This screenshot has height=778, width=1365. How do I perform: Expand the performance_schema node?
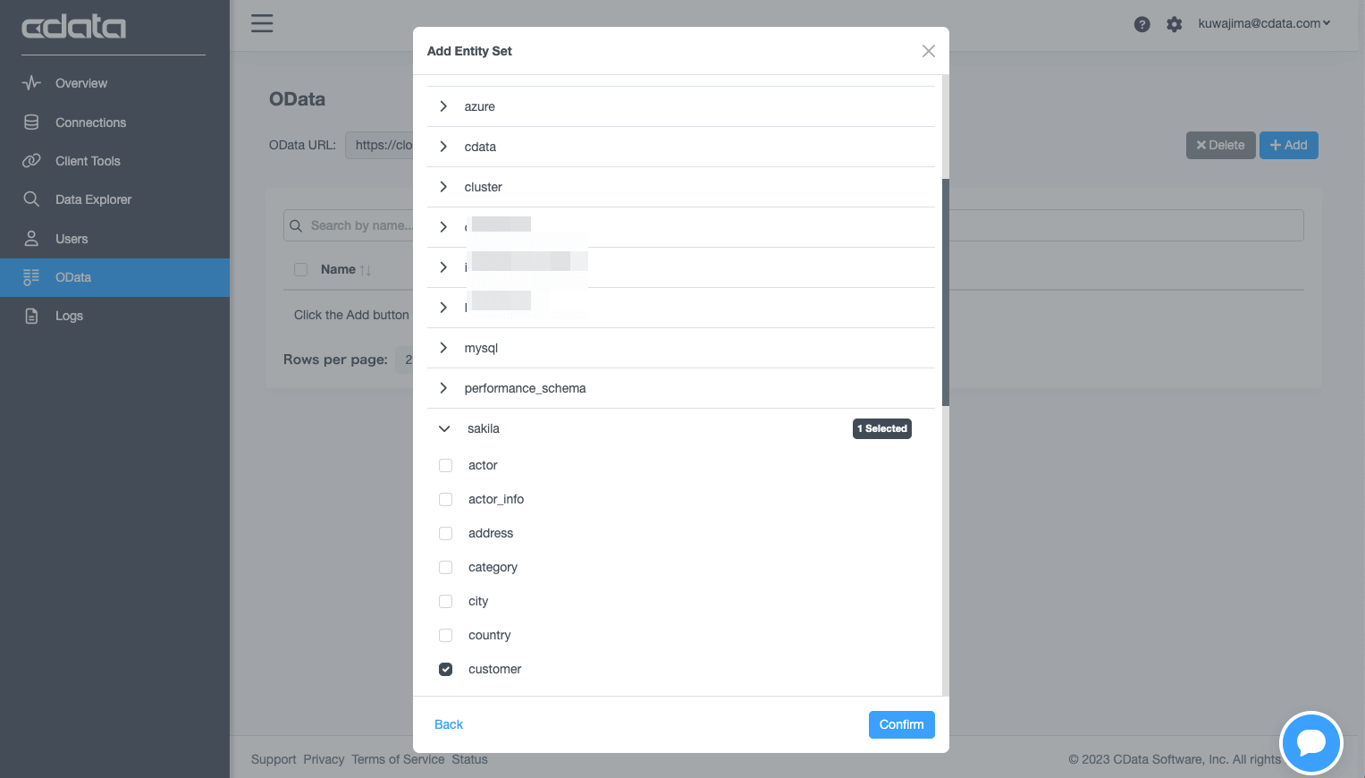443,388
